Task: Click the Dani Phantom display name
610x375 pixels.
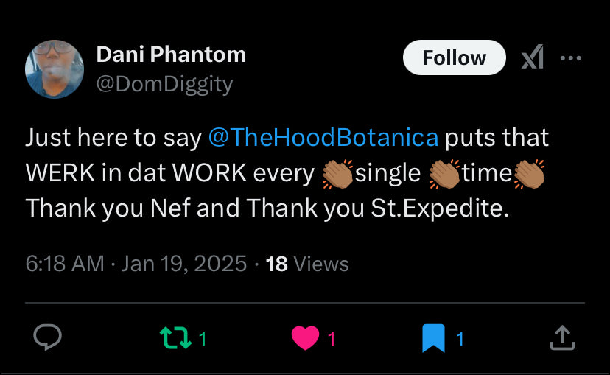Action: point(171,55)
